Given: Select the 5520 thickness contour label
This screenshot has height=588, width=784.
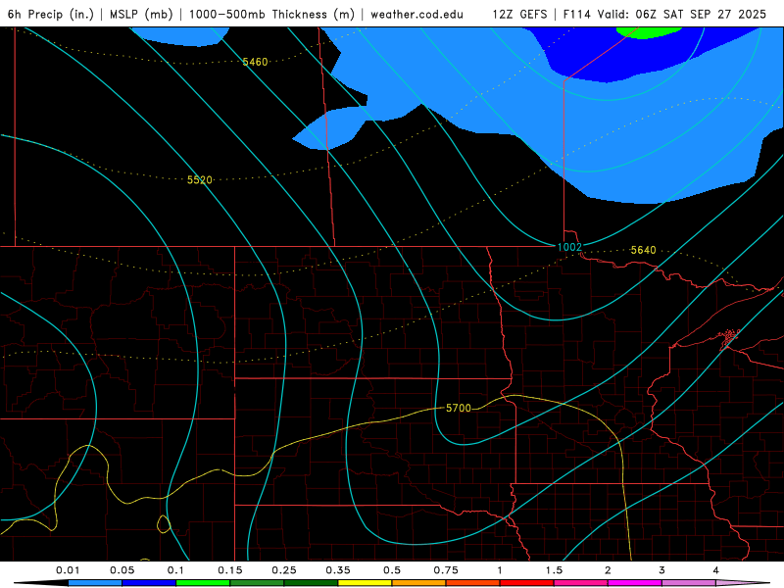Looking at the screenshot, I should tap(200, 179).
